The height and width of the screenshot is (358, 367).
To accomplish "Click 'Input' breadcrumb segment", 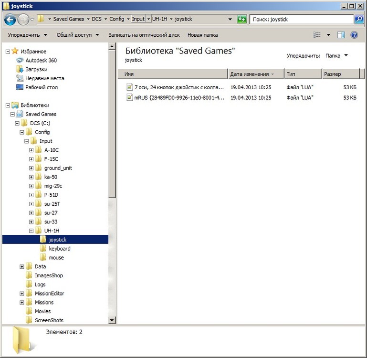I will click(x=138, y=19).
